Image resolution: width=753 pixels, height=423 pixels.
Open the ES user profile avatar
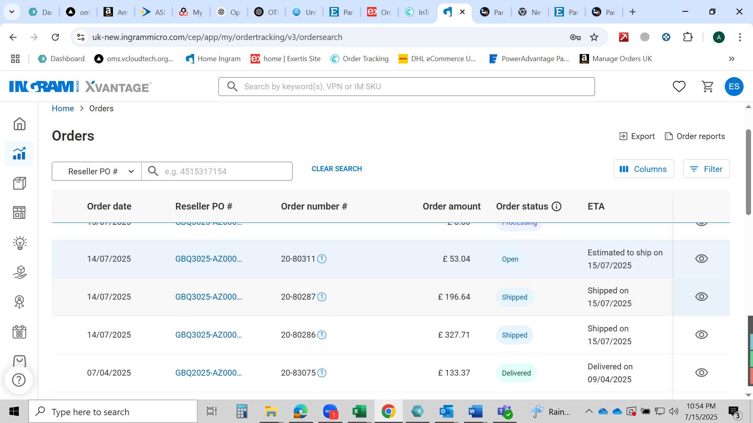click(734, 87)
